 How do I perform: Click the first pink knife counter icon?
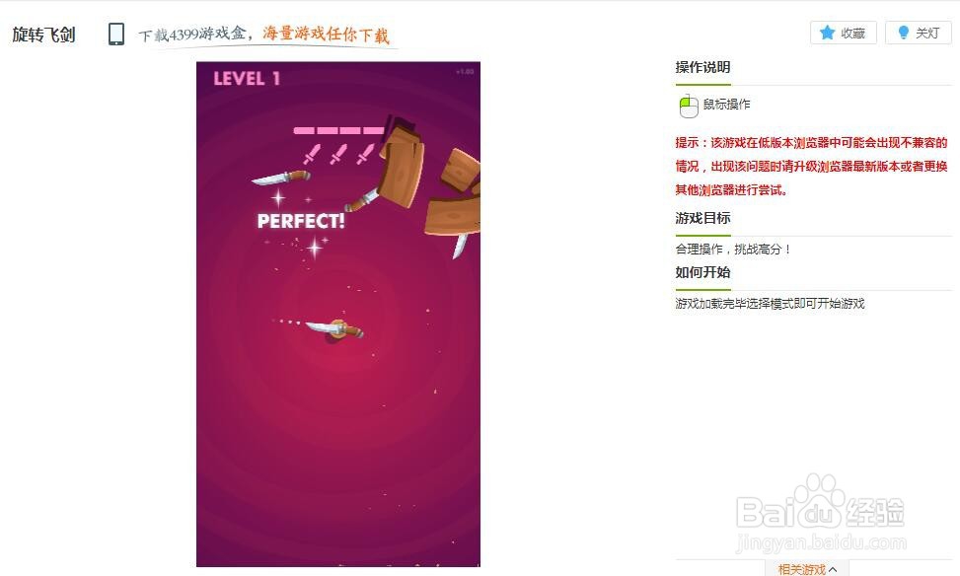click(x=312, y=153)
